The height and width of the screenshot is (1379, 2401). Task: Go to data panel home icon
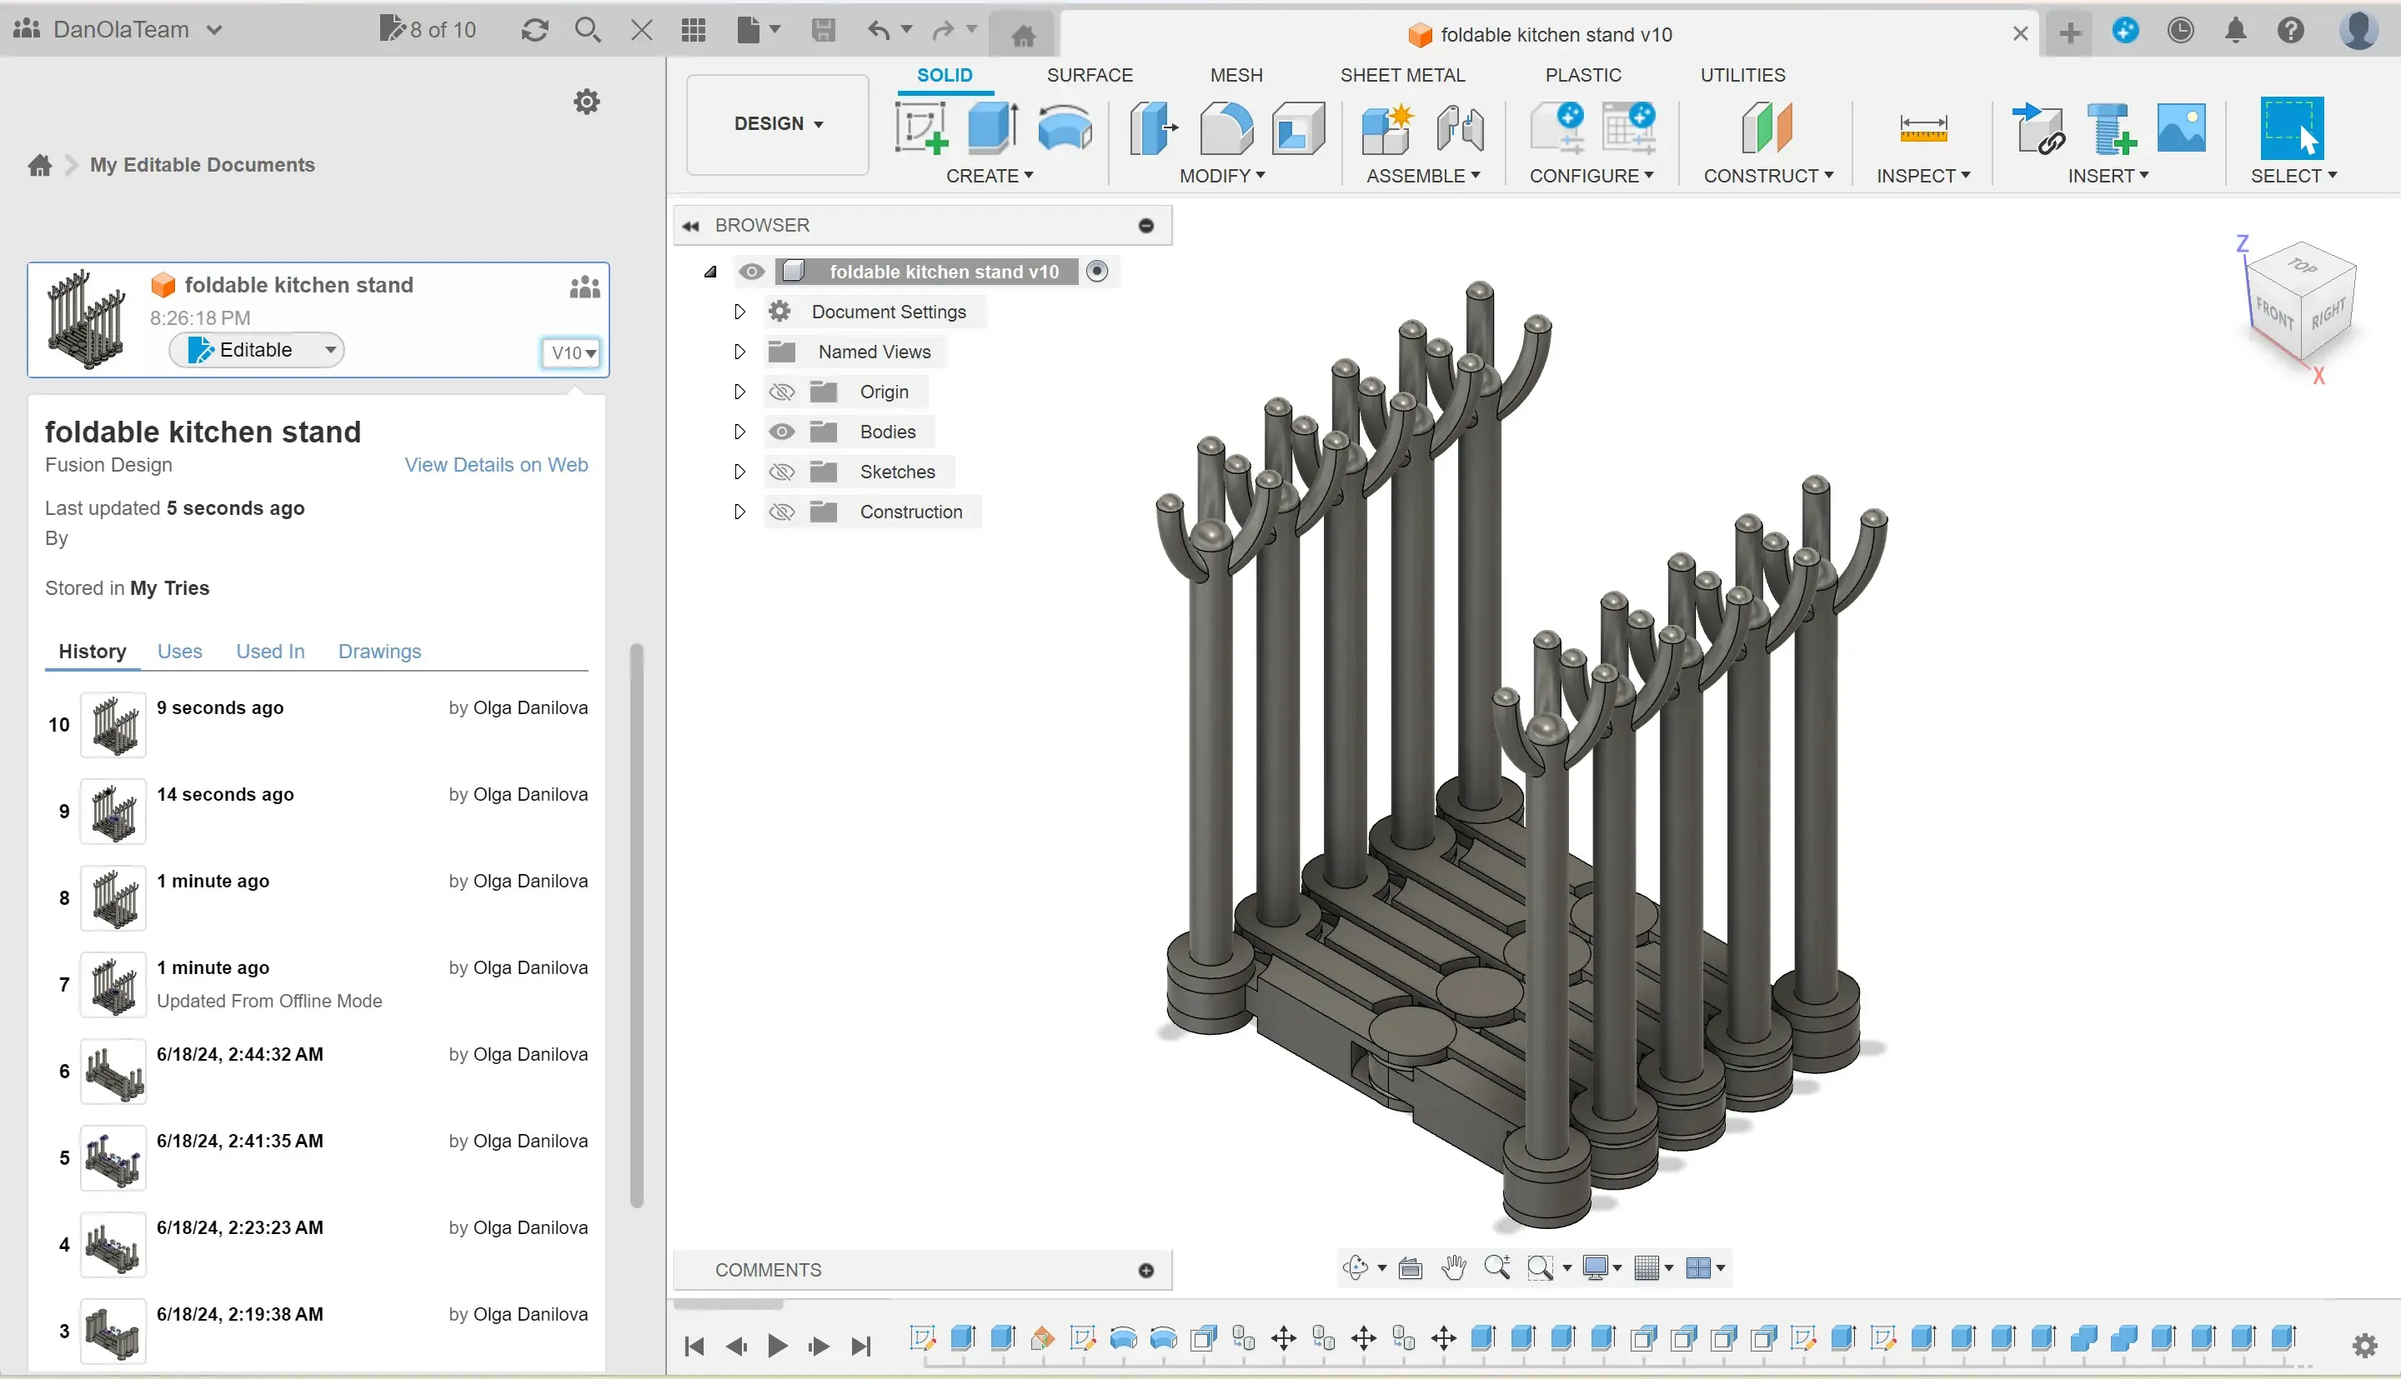coord(40,166)
